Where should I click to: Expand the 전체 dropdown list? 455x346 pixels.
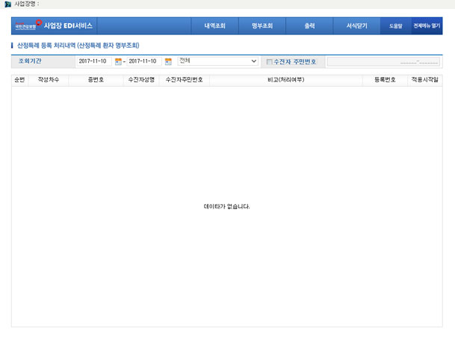click(254, 61)
